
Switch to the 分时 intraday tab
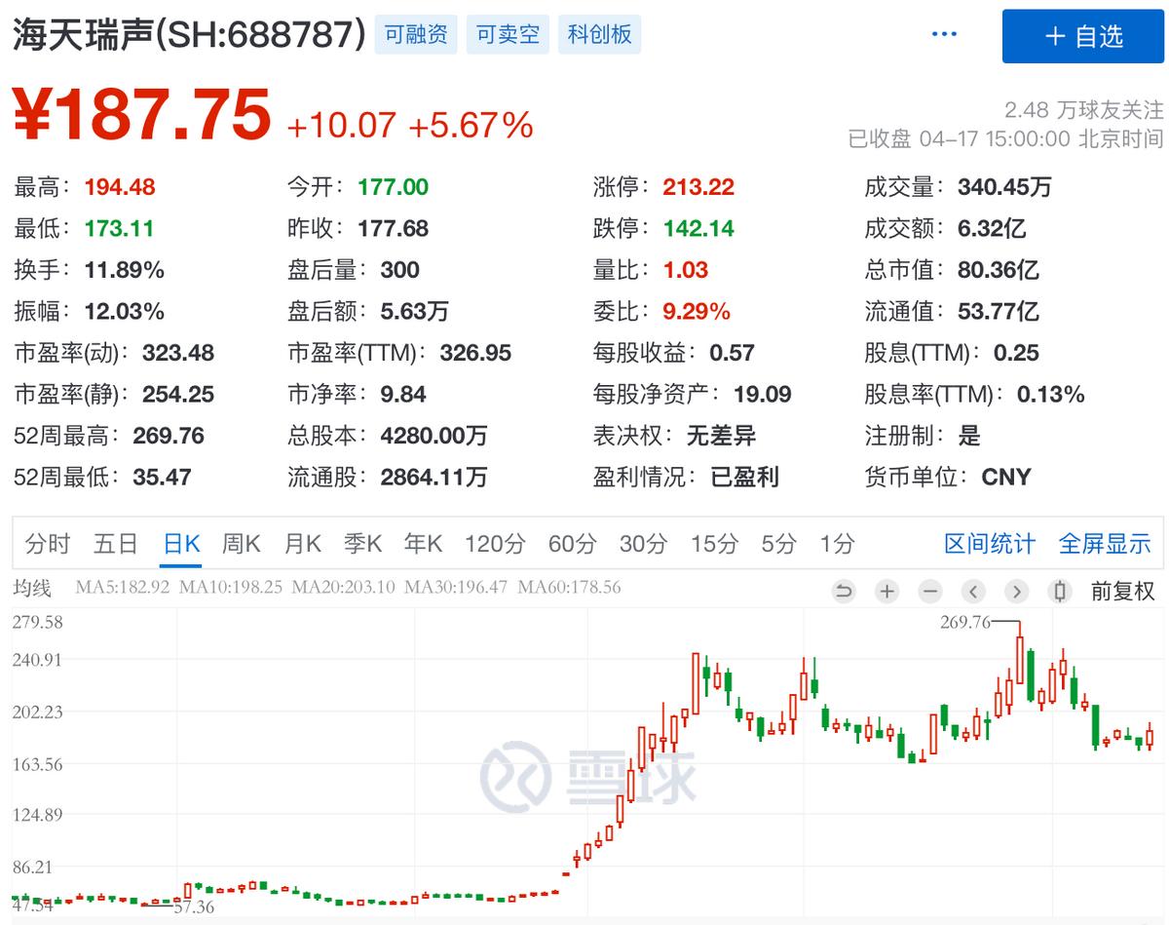pyautogui.click(x=47, y=544)
